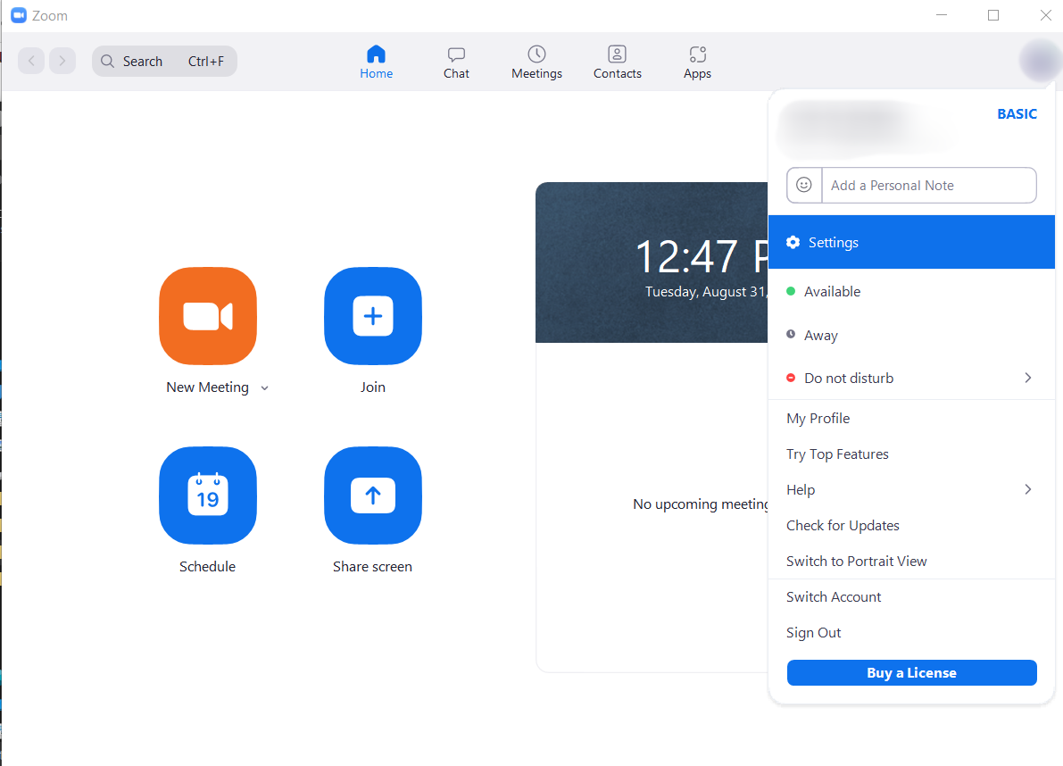Expand the Do not disturb duration options
Image resolution: width=1063 pixels, height=766 pixels.
(x=1027, y=378)
